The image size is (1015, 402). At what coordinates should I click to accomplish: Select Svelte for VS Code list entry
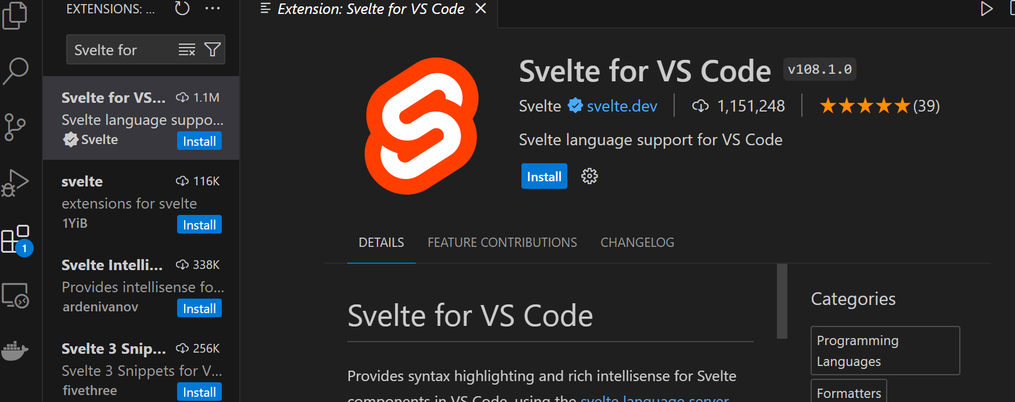(x=141, y=118)
